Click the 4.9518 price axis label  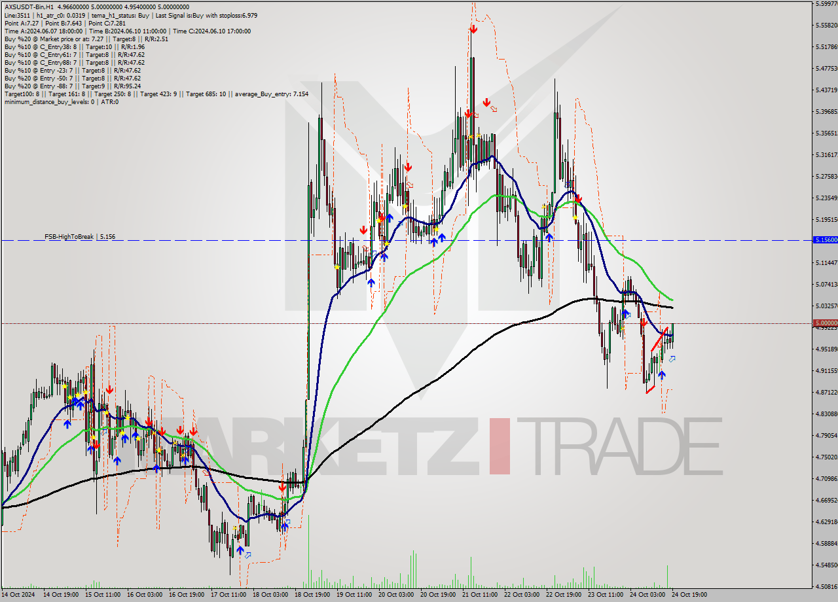(x=826, y=349)
